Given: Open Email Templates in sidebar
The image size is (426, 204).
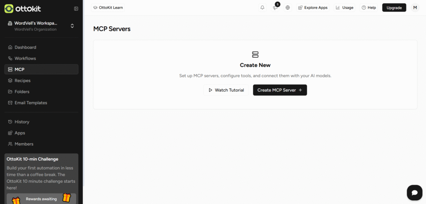Looking at the screenshot, I should pyautogui.click(x=41, y=103).
